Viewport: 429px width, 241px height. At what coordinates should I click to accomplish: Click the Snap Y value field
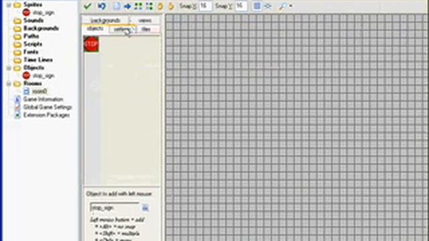(x=241, y=6)
